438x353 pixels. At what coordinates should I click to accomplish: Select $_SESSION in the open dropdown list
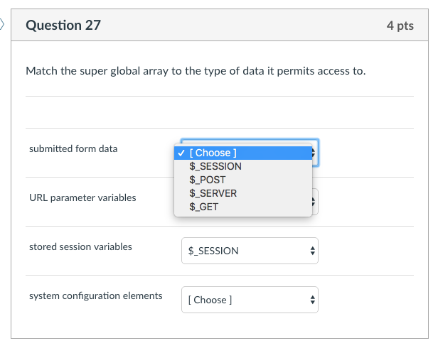pyautogui.click(x=215, y=166)
